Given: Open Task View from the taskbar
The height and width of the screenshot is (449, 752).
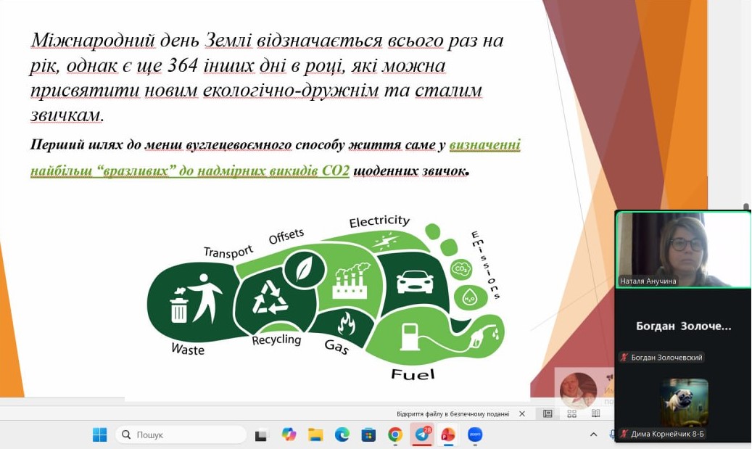Looking at the screenshot, I should click(261, 434).
